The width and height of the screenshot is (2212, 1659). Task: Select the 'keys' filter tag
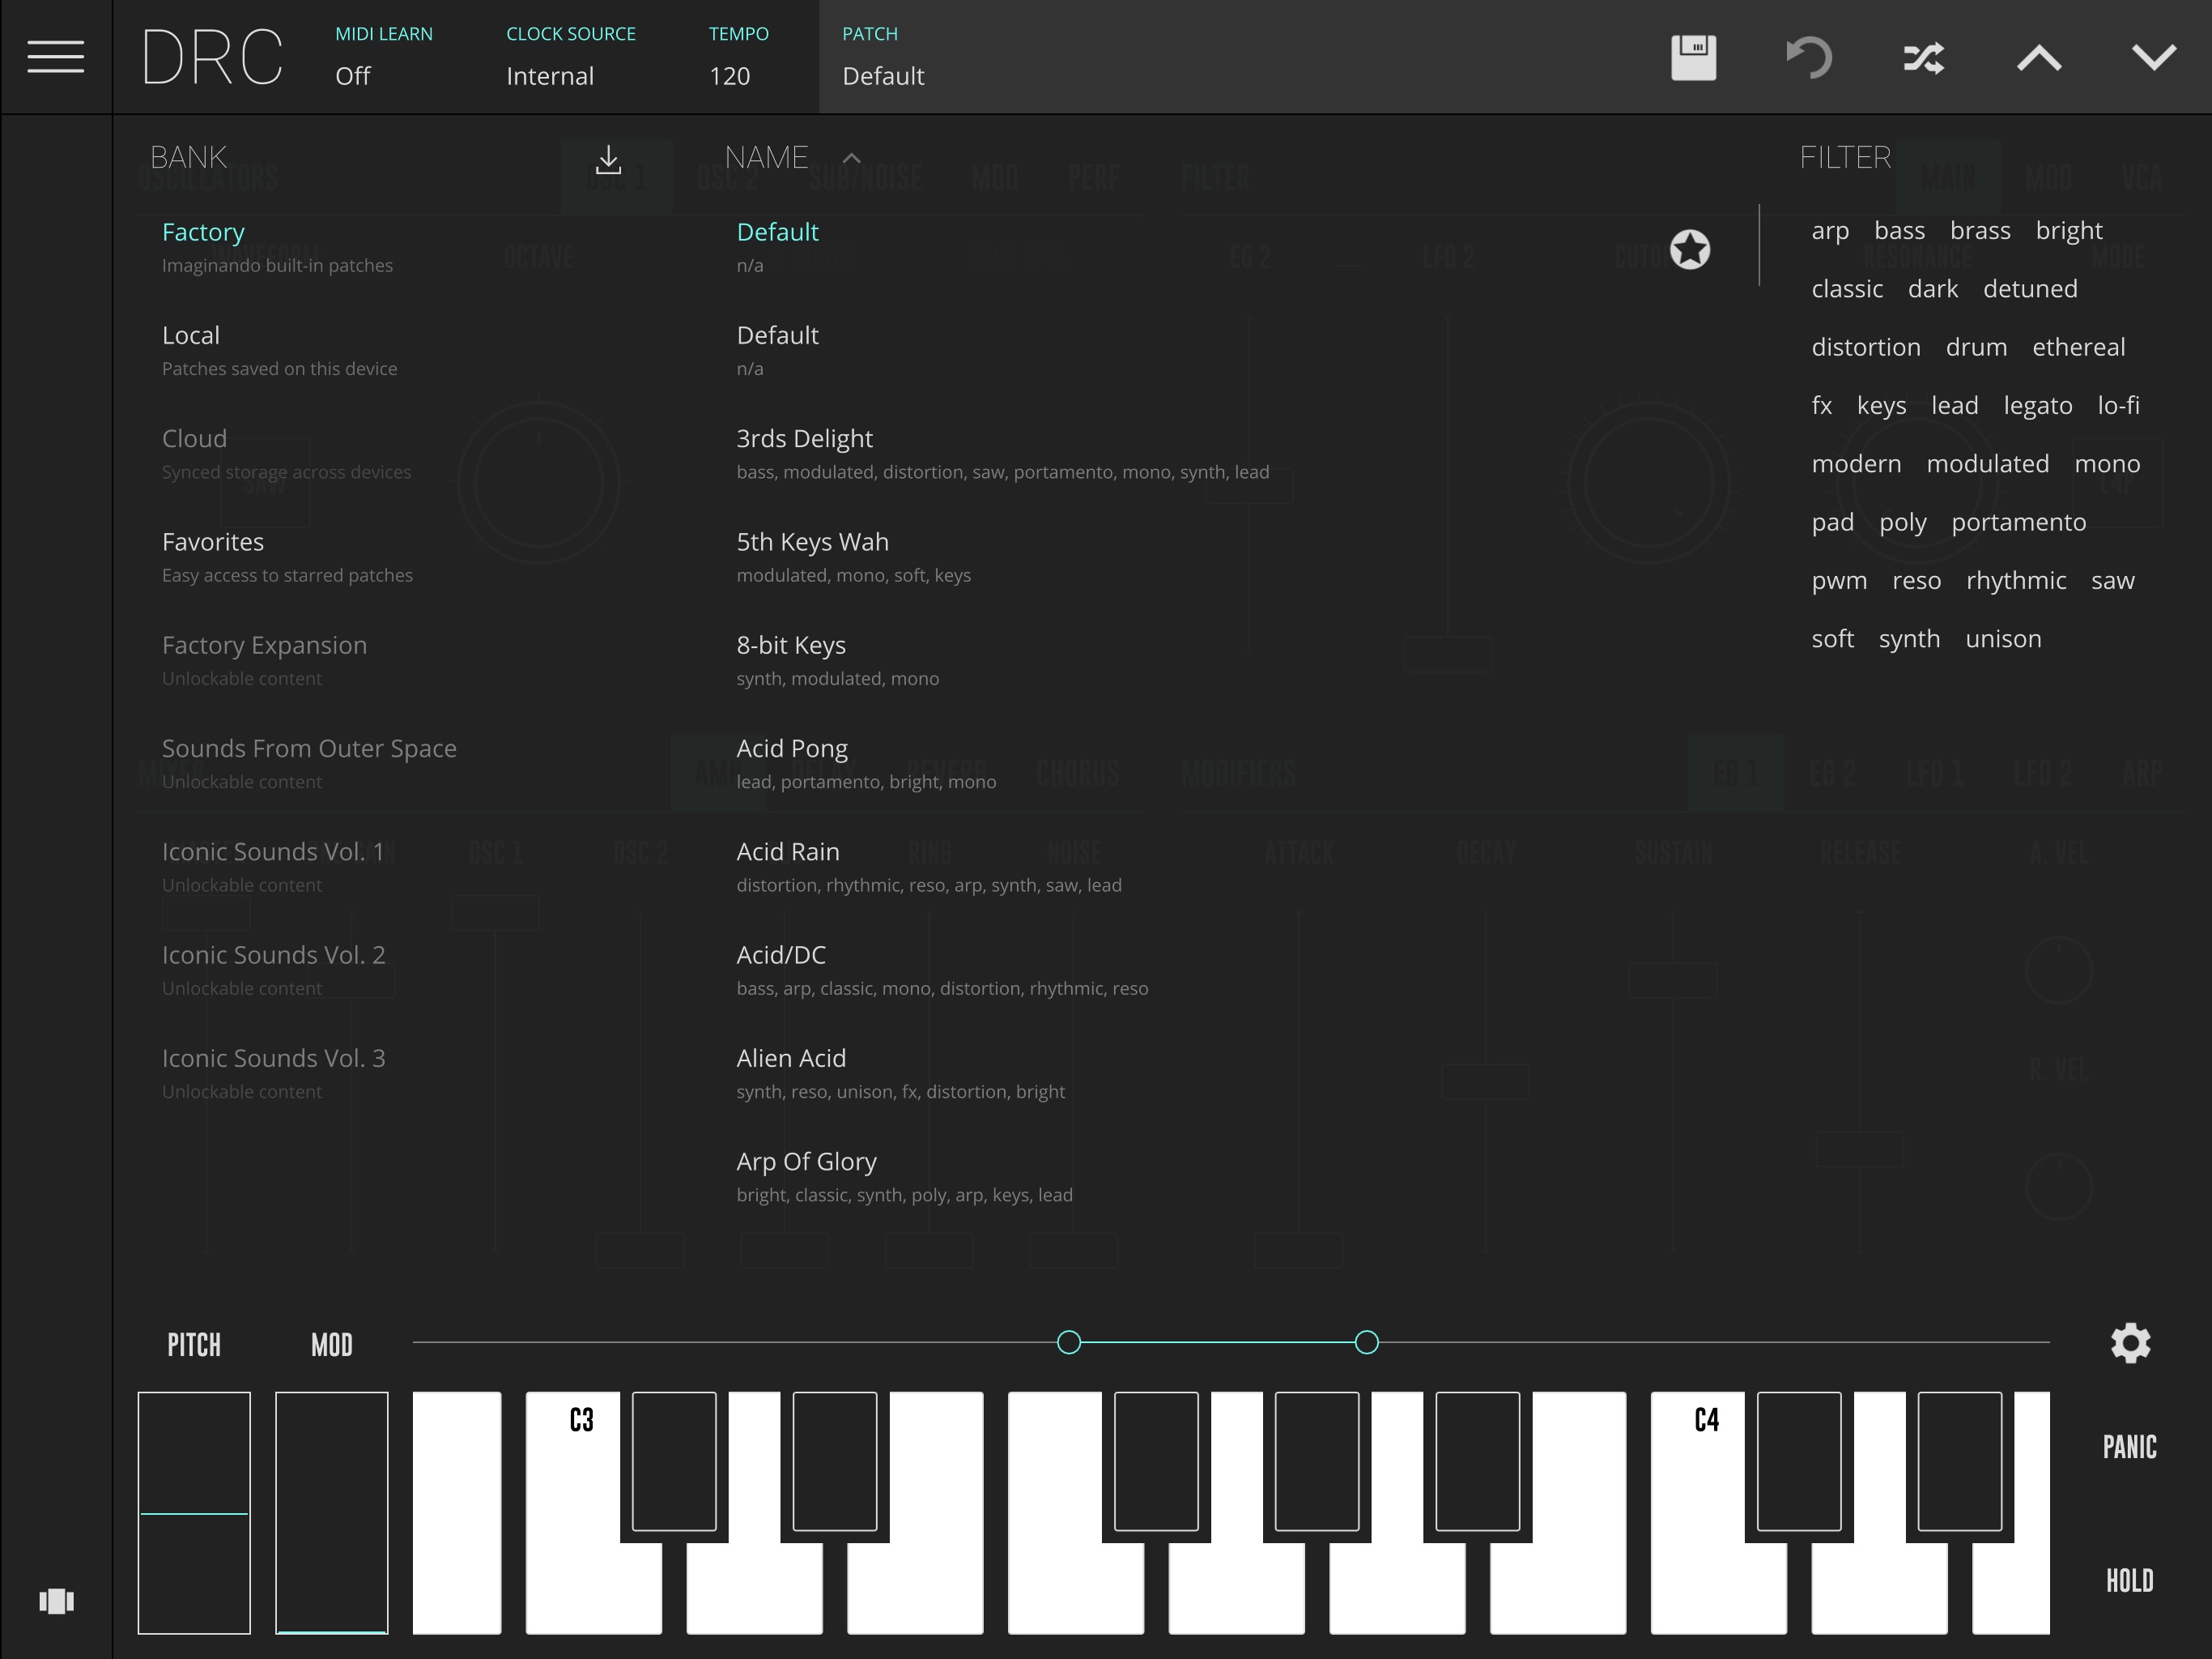tap(1881, 406)
